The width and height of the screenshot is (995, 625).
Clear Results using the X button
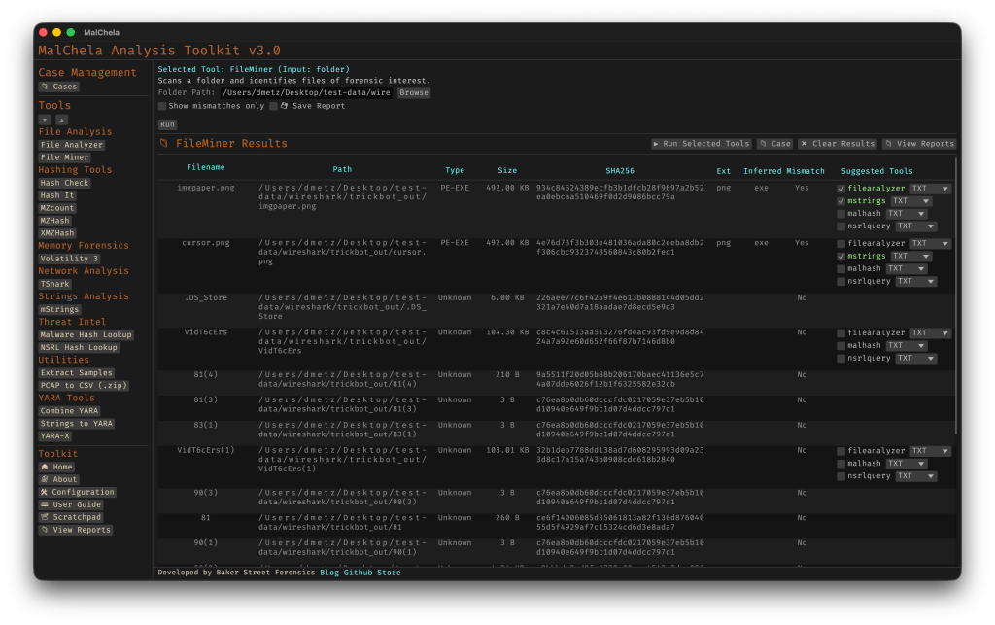click(x=837, y=144)
